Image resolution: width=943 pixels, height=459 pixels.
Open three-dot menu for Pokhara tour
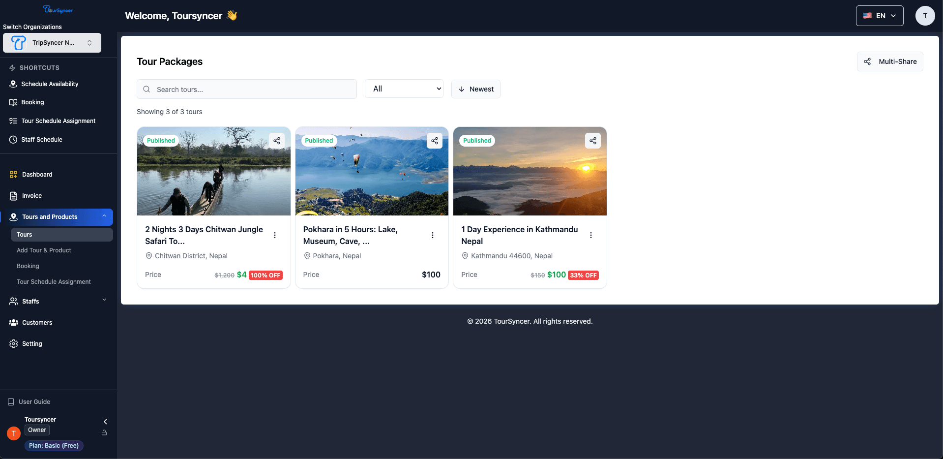(433, 235)
